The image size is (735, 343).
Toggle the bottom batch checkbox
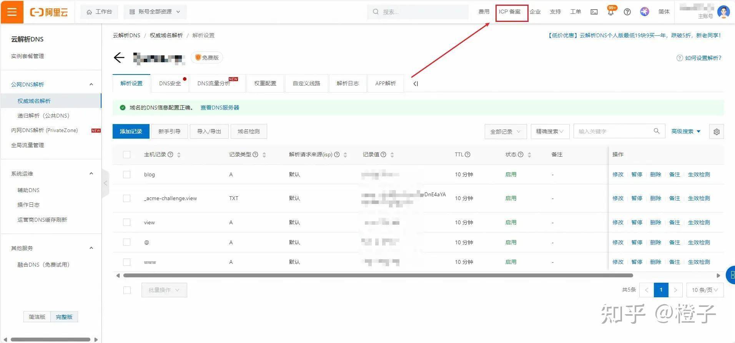pyautogui.click(x=127, y=290)
